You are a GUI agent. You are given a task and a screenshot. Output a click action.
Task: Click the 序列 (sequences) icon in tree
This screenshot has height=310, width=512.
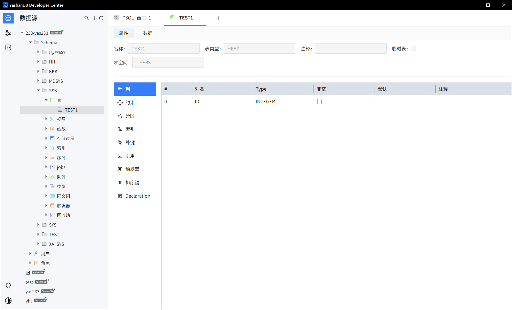tap(52, 158)
